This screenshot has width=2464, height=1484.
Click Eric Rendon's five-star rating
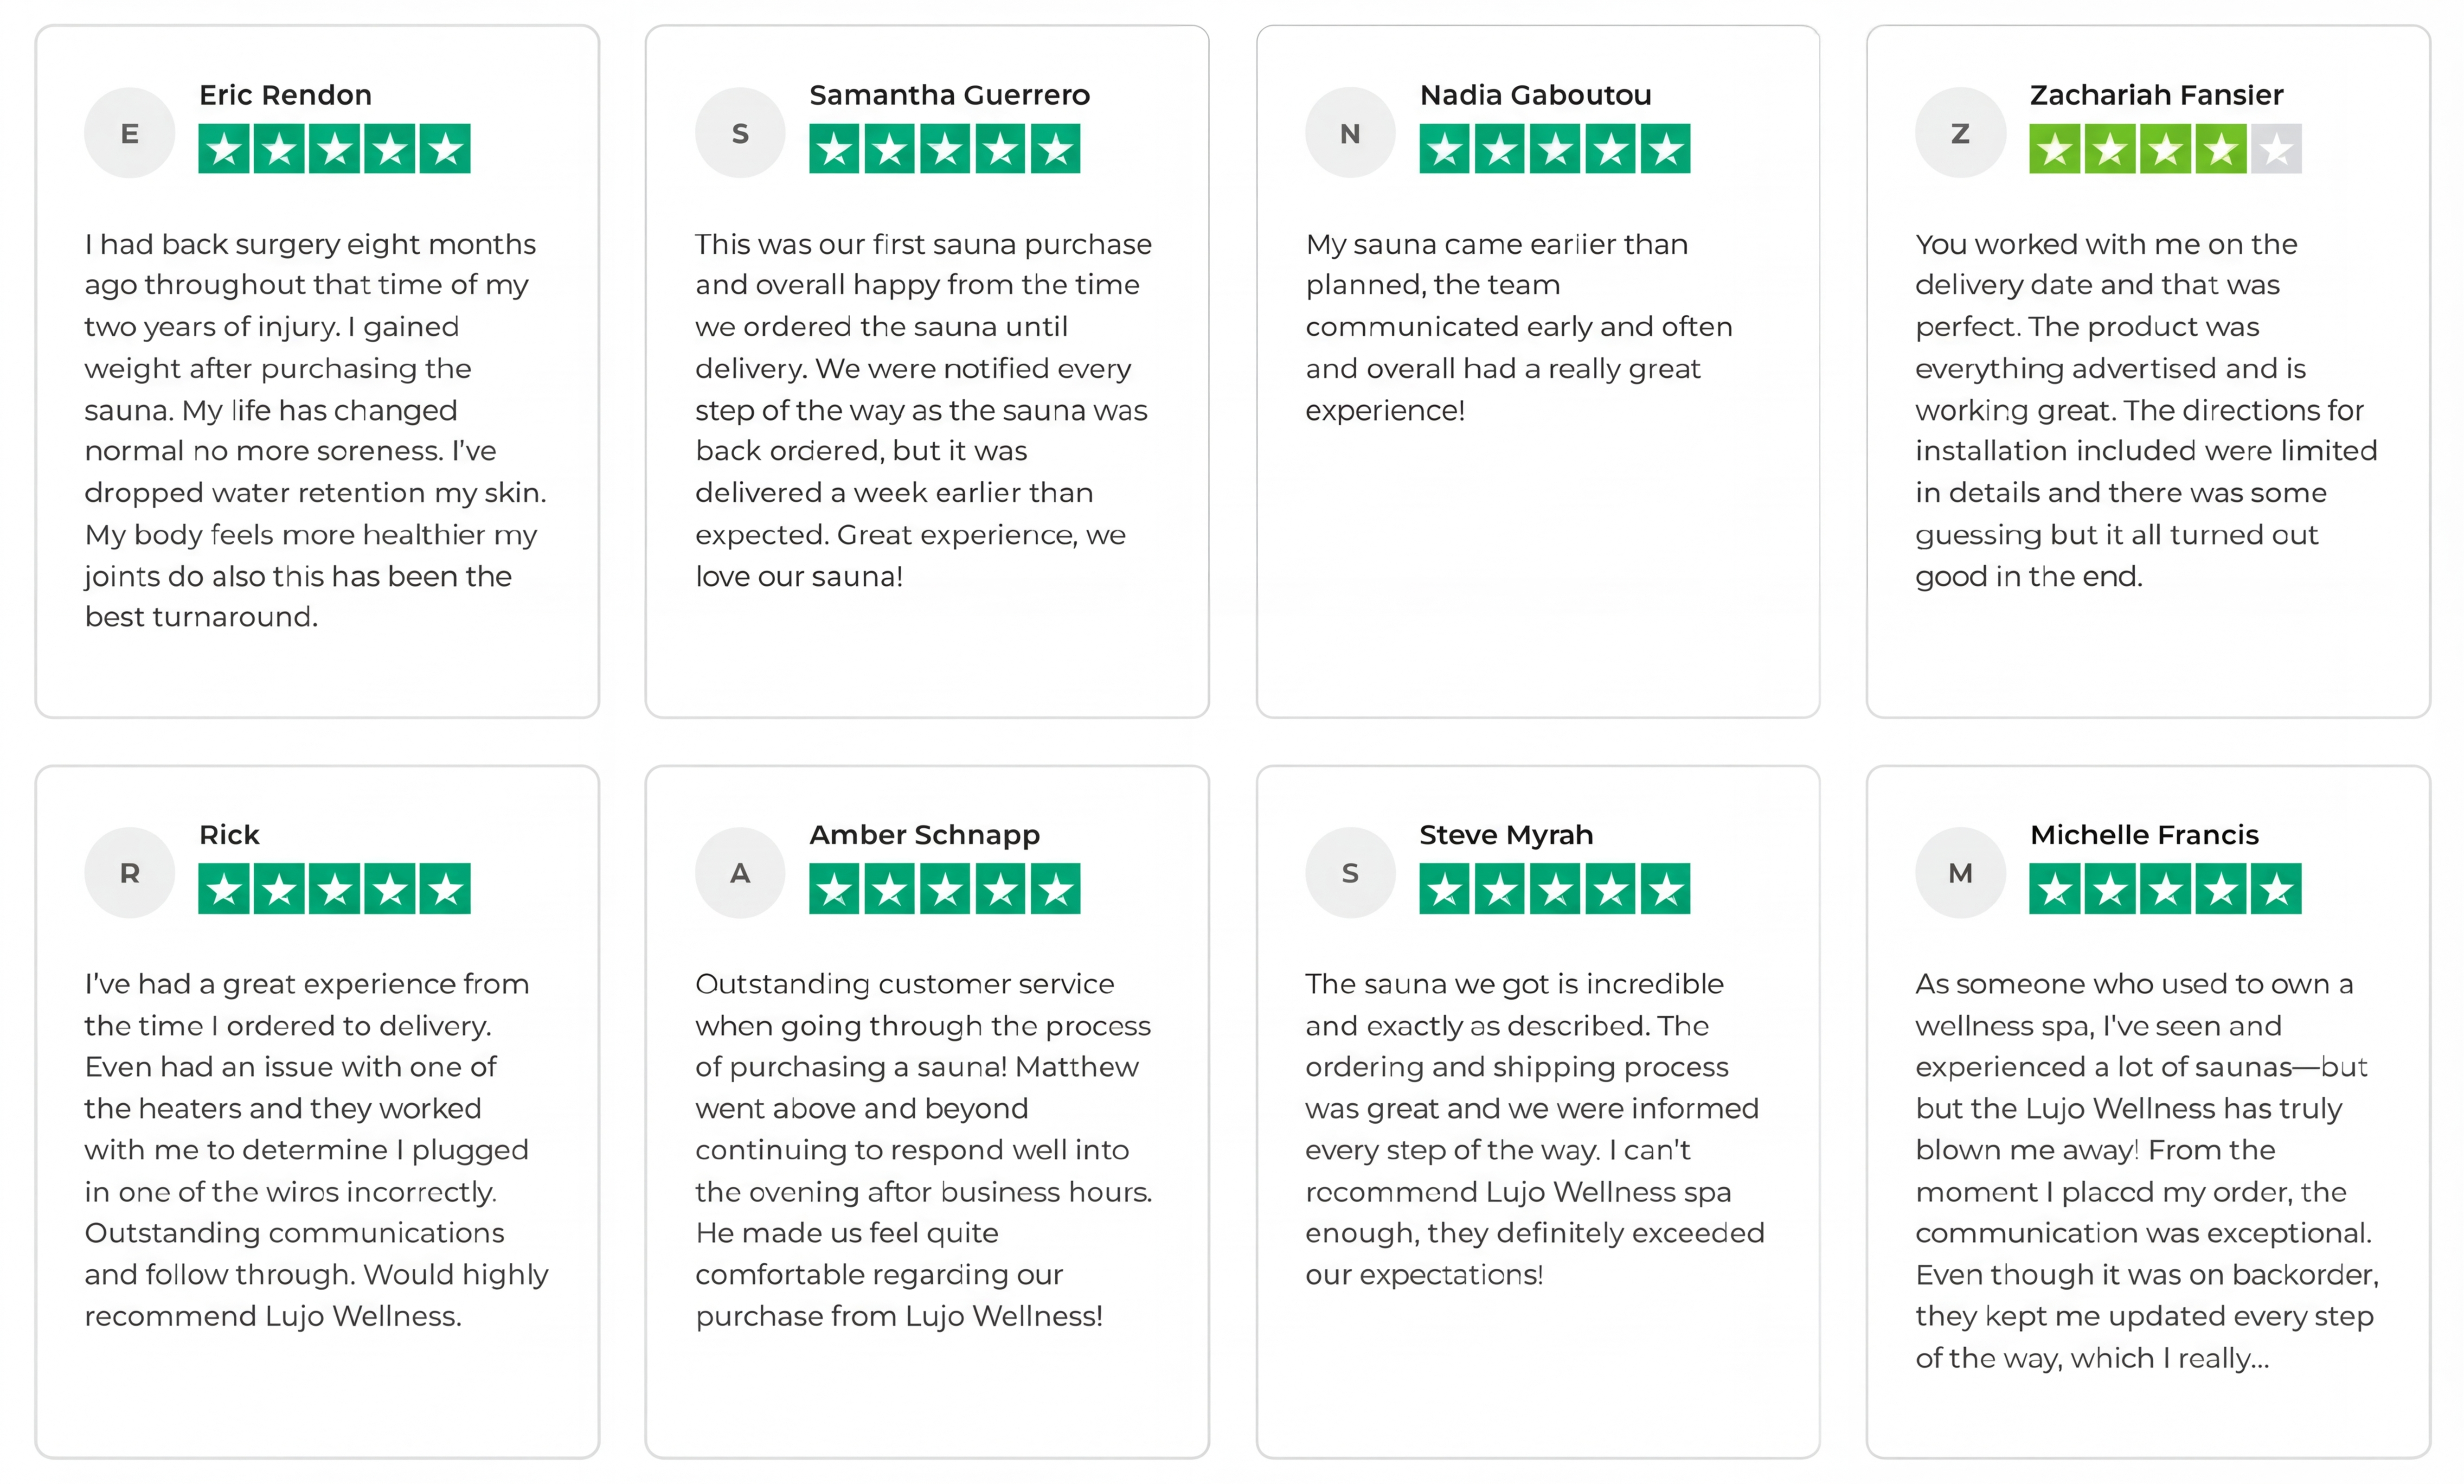334,149
